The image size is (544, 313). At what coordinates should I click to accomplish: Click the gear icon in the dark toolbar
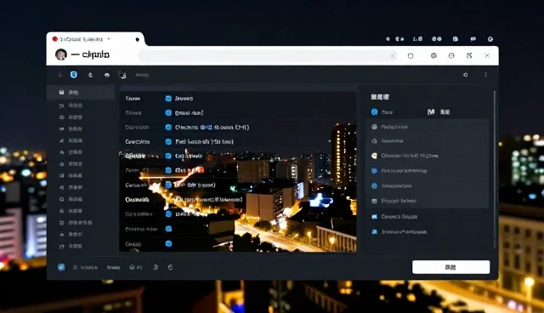click(x=466, y=75)
